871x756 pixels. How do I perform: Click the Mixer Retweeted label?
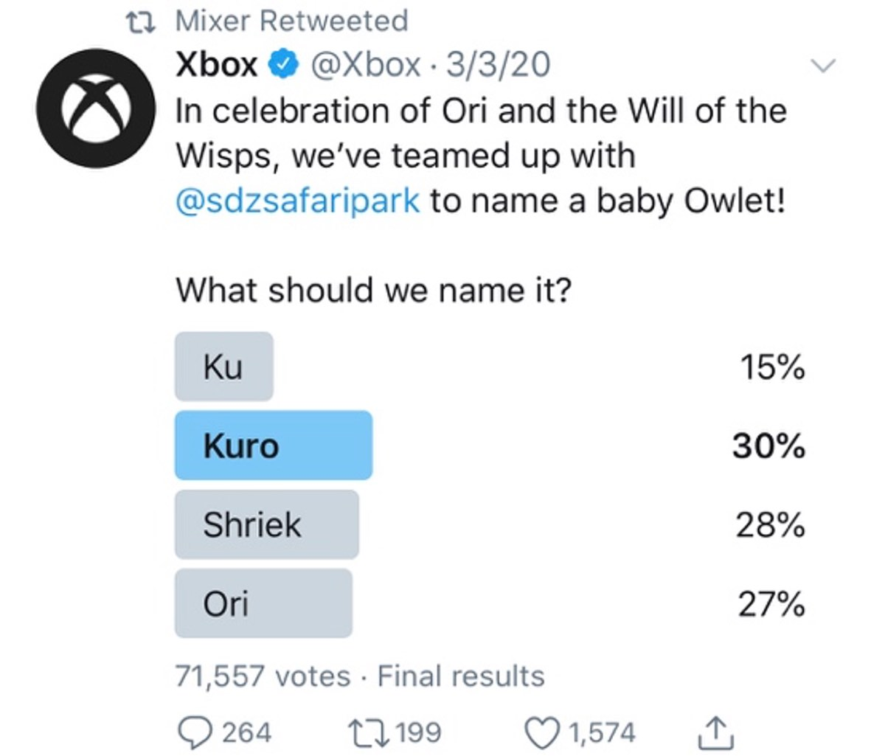[x=292, y=21]
